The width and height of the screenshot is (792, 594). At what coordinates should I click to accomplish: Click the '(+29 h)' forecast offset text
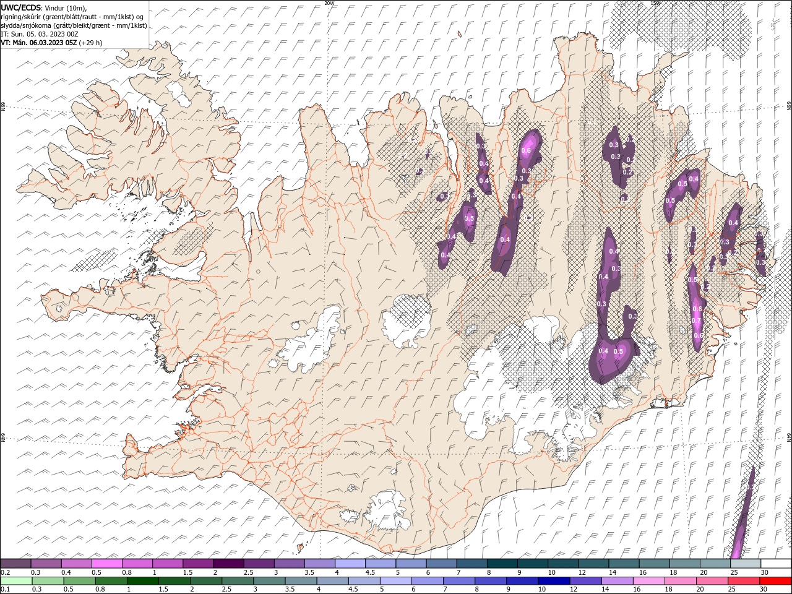point(90,43)
